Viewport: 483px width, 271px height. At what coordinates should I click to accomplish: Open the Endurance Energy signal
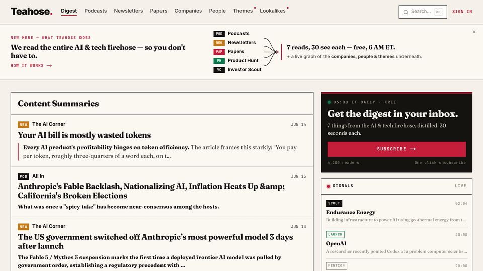351,212
